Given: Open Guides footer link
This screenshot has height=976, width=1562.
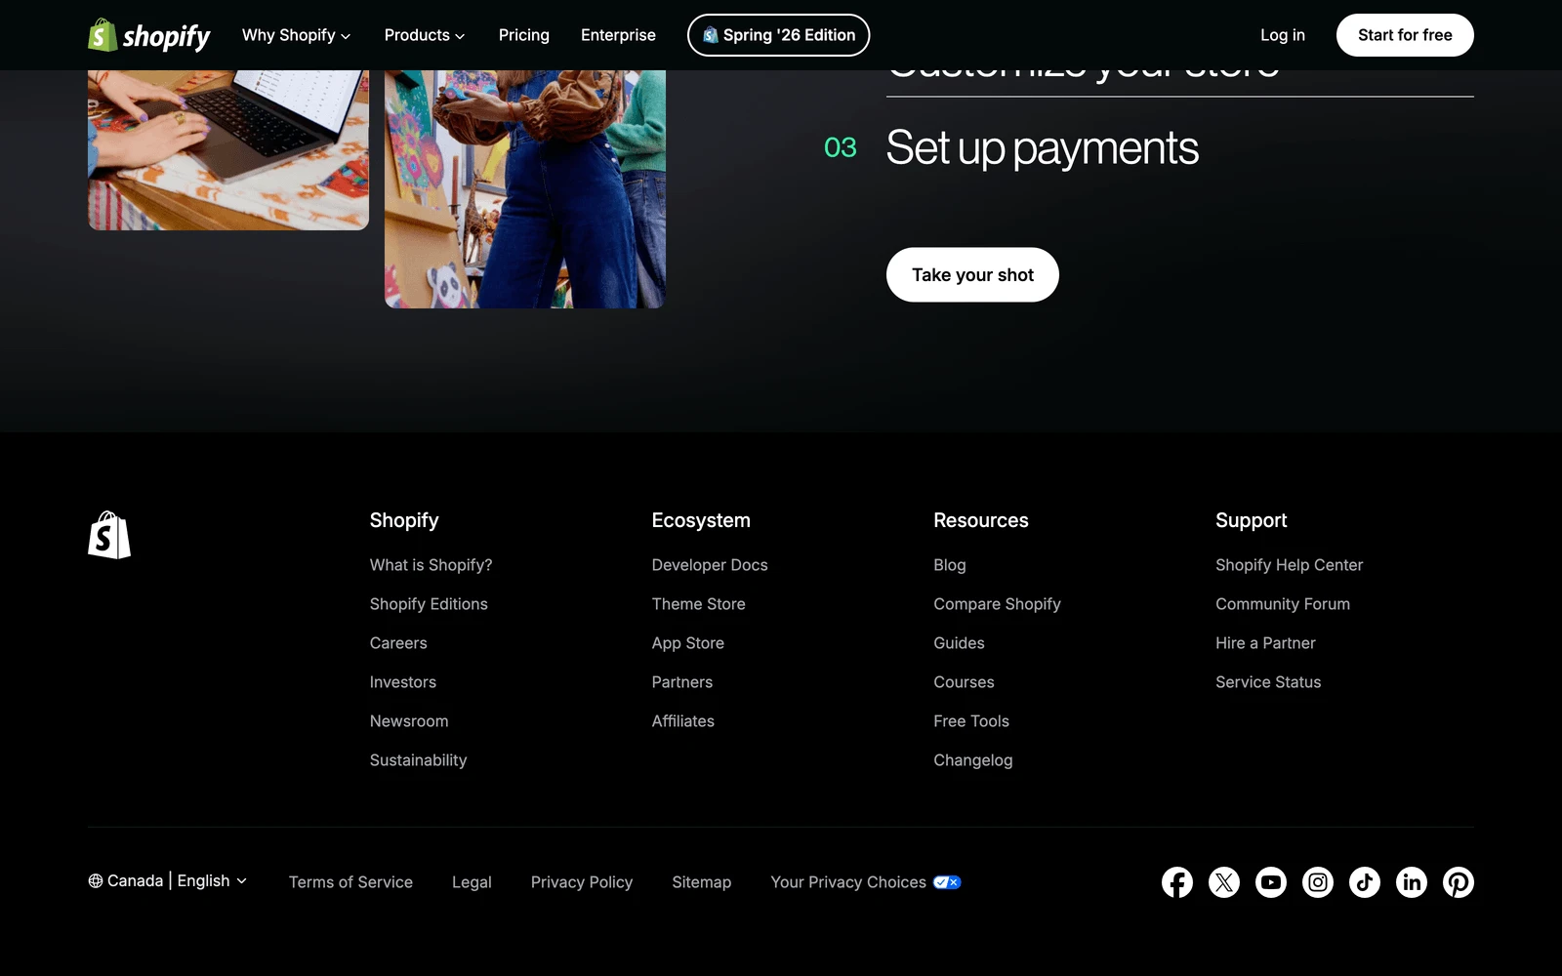Looking at the screenshot, I should 959,643.
